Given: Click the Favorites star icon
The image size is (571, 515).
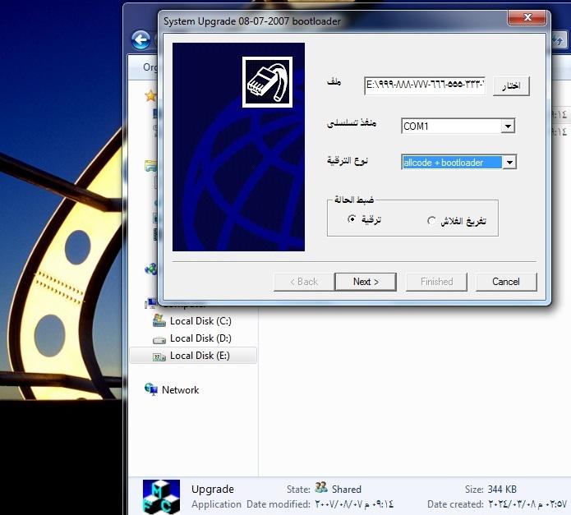Looking at the screenshot, I should point(150,96).
